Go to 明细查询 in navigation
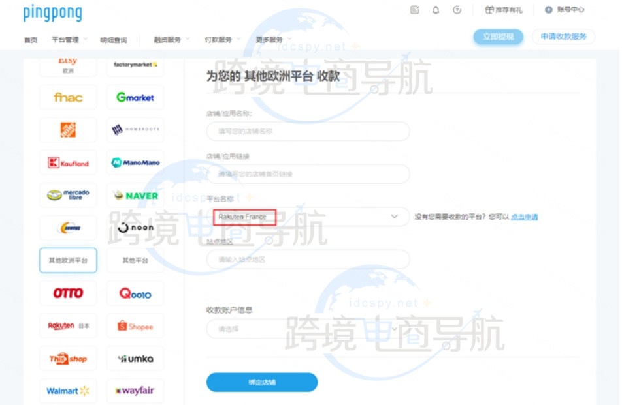 click(x=114, y=40)
